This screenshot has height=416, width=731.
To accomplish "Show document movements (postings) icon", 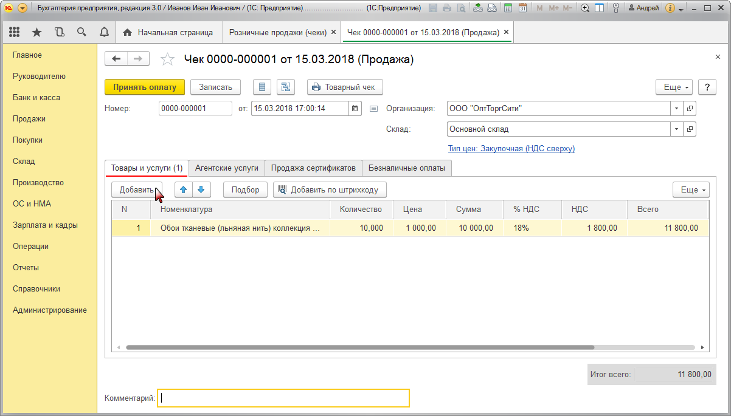I will point(262,87).
